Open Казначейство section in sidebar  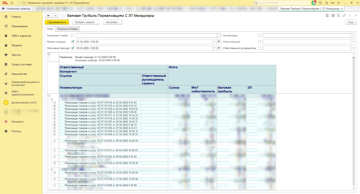pyautogui.click(x=19, y=74)
